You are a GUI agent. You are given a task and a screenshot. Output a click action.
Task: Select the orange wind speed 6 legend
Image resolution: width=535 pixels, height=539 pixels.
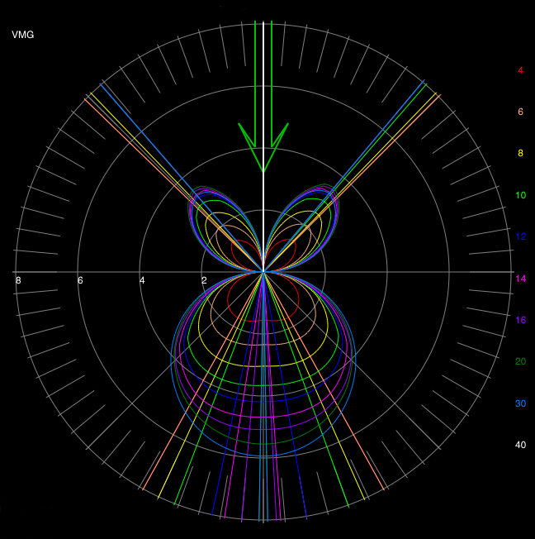tap(521, 112)
